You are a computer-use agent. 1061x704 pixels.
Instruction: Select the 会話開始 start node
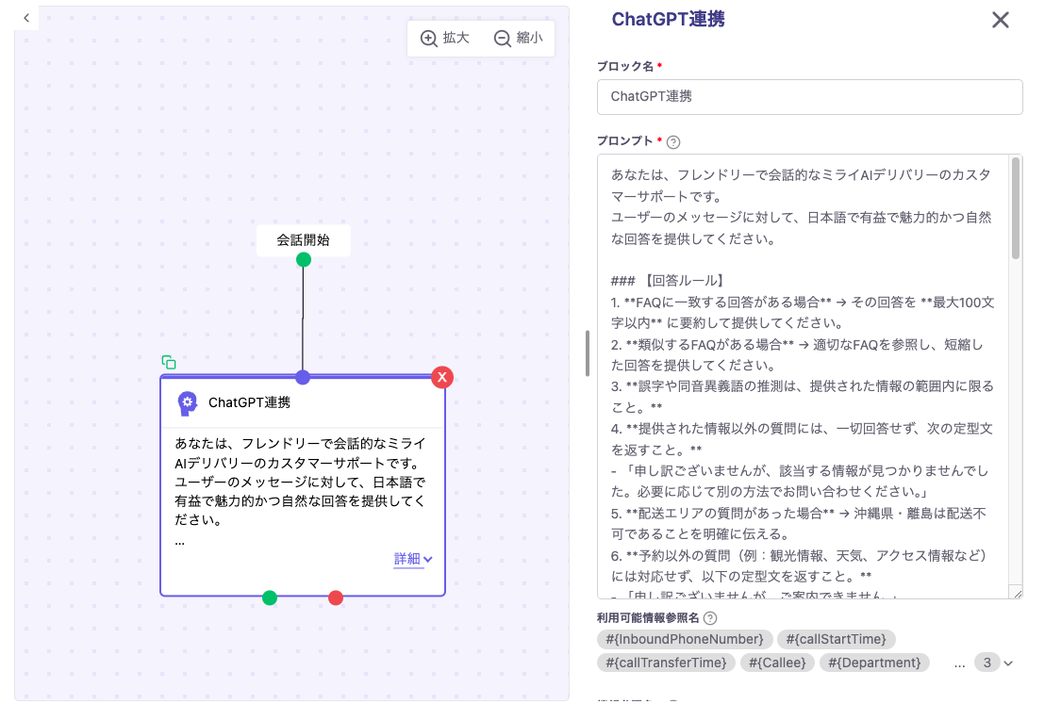[303, 240]
